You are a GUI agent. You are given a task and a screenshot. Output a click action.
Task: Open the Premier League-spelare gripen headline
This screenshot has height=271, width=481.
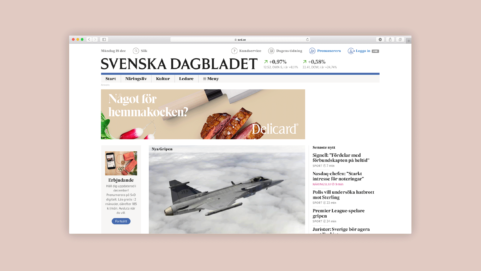pyautogui.click(x=338, y=213)
